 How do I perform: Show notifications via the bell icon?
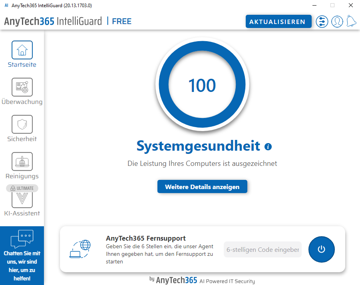(x=351, y=22)
